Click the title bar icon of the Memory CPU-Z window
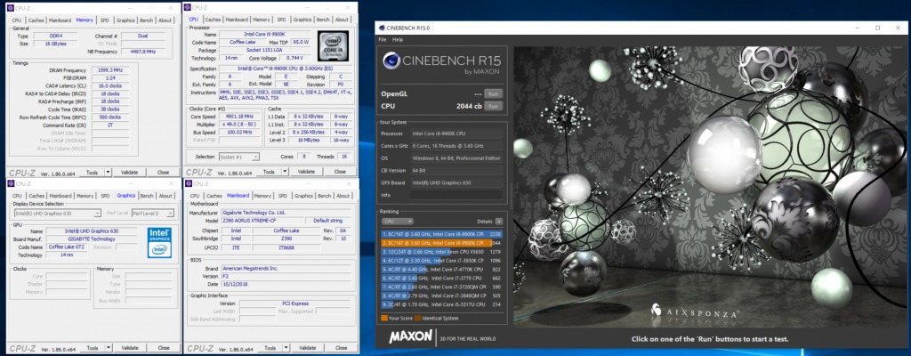Image resolution: width=911 pixels, height=356 pixels. tap(11, 8)
